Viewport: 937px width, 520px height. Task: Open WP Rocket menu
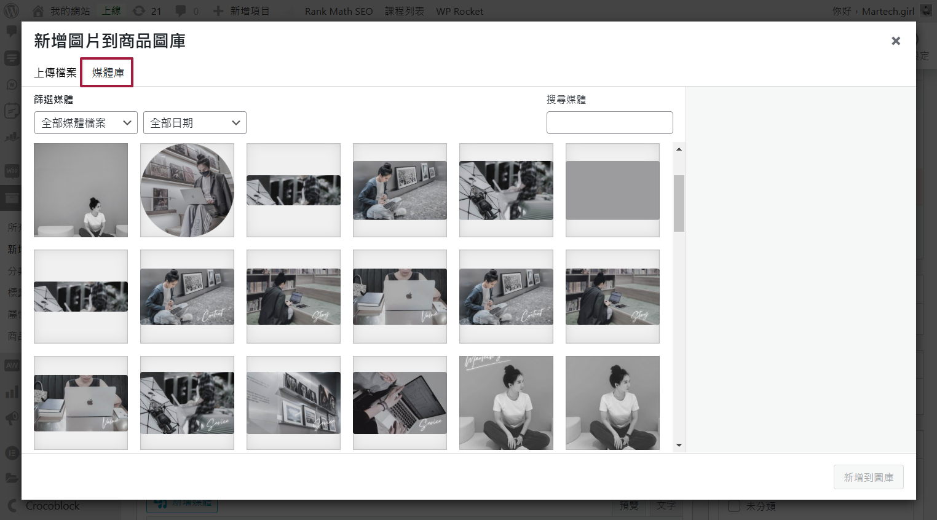click(459, 11)
